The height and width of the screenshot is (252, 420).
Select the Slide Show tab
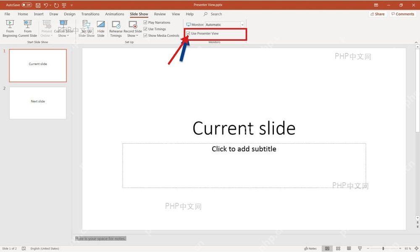(x=139, y=14)
